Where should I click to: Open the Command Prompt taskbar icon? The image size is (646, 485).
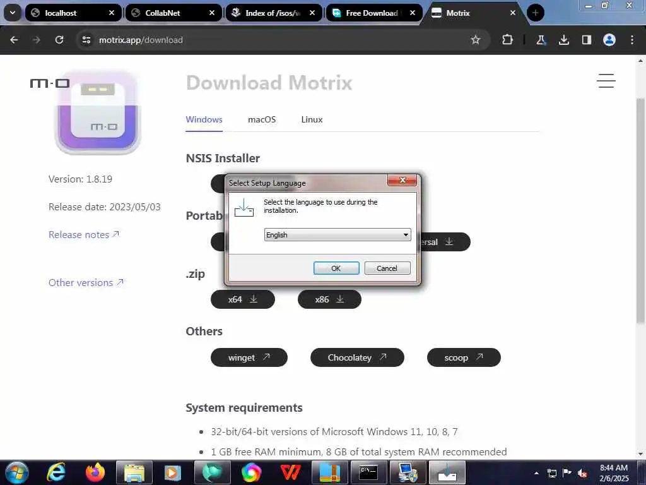pyautogui.click(x=368, y=472)
